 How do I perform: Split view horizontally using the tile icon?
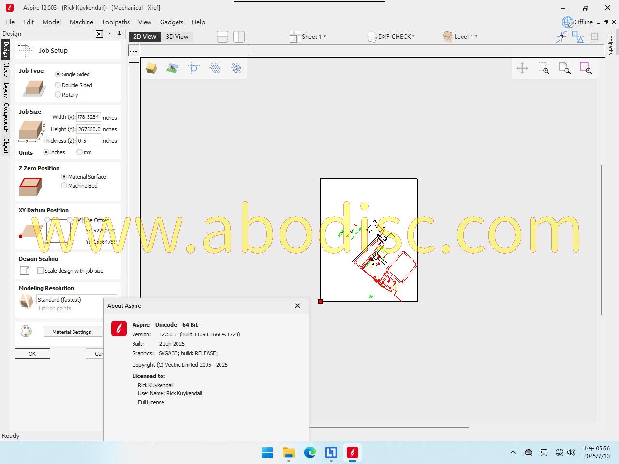(222, 37)
